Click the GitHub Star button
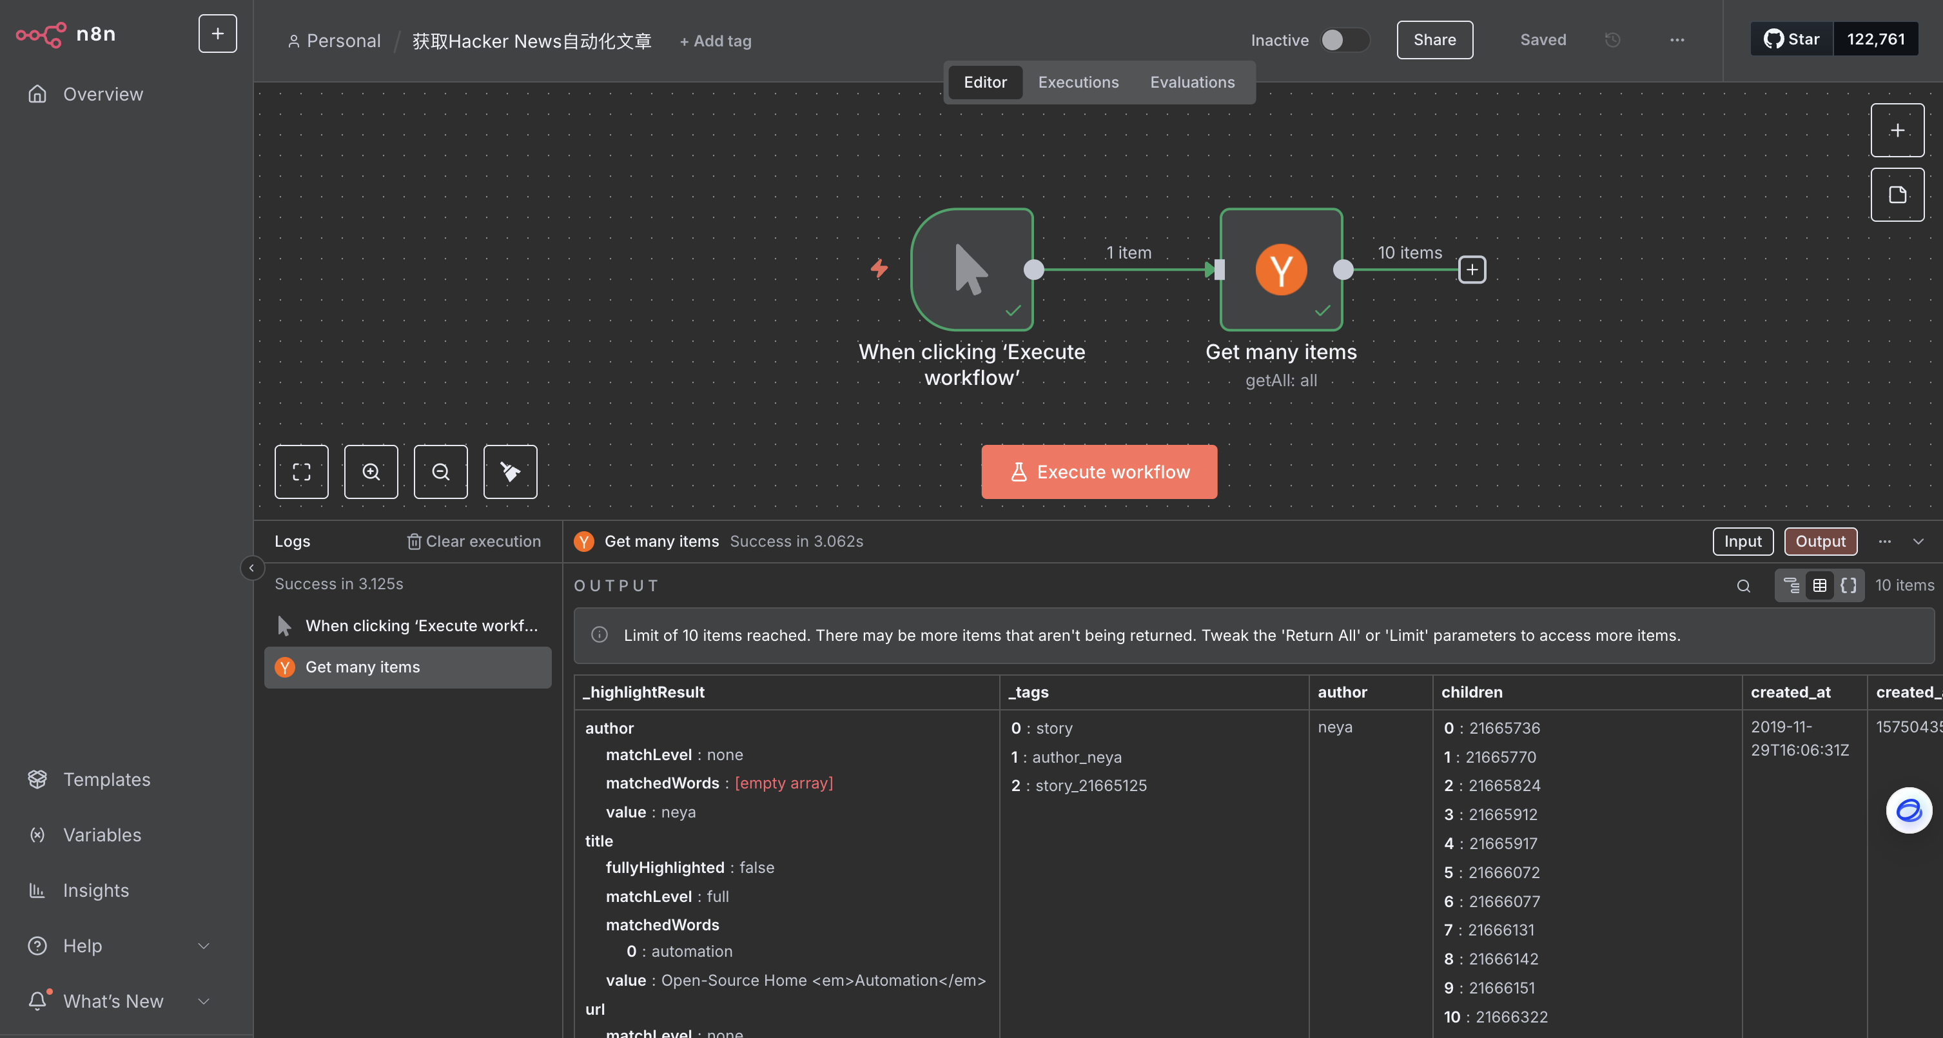 pos(1792,39)
